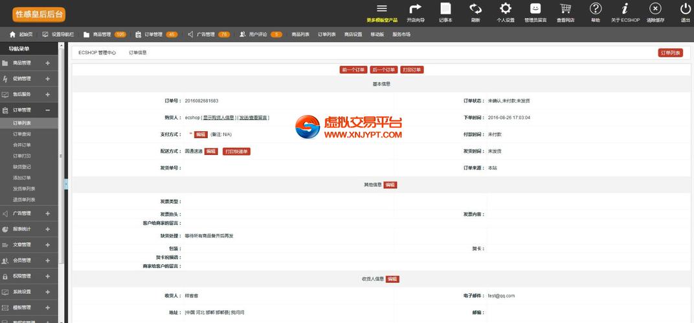Open 个人设置 gear icon
This screenshot has width=694, height=323.
[506, 9]
